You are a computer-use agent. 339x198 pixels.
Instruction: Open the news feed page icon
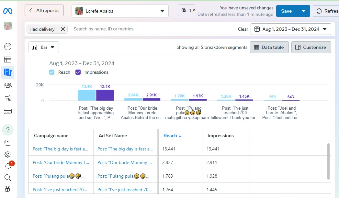(8, 142)
